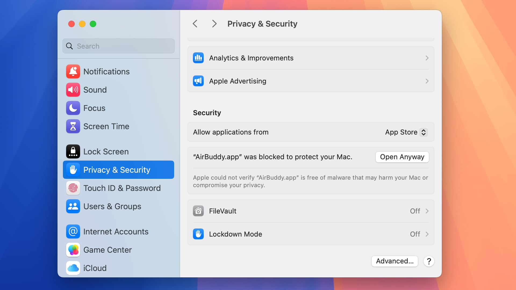Click the FileVault house icon
Viewport: 516px width, 290px height.
coord(198,211)
